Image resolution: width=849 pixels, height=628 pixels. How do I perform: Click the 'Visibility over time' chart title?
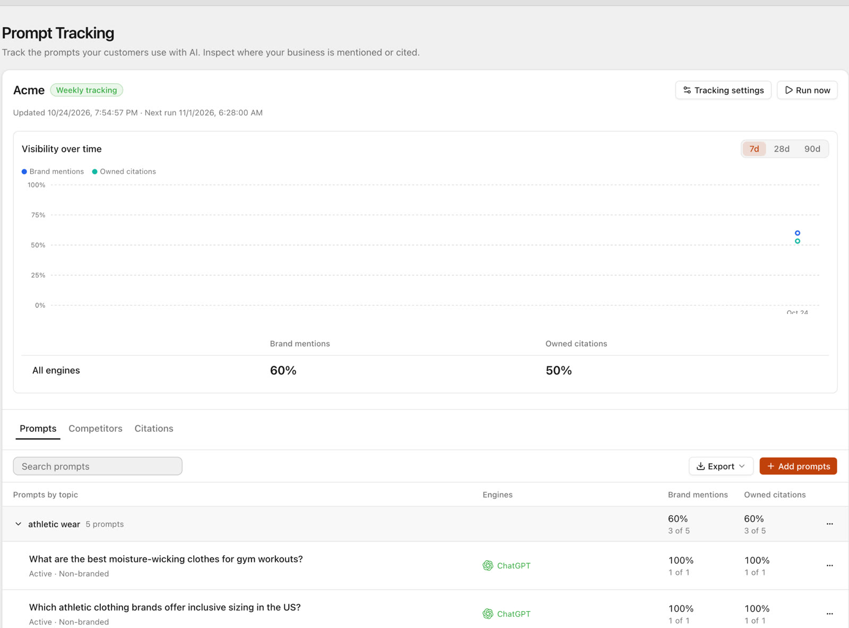(x=62, y=149)
